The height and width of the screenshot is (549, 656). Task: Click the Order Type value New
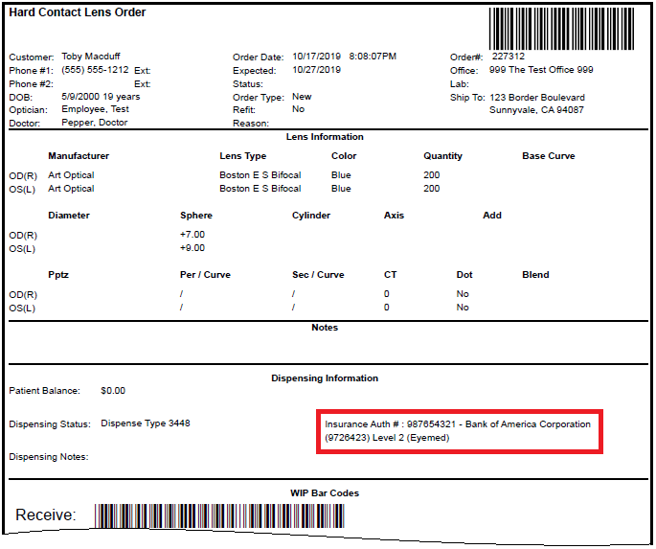[x=302, y=96]
